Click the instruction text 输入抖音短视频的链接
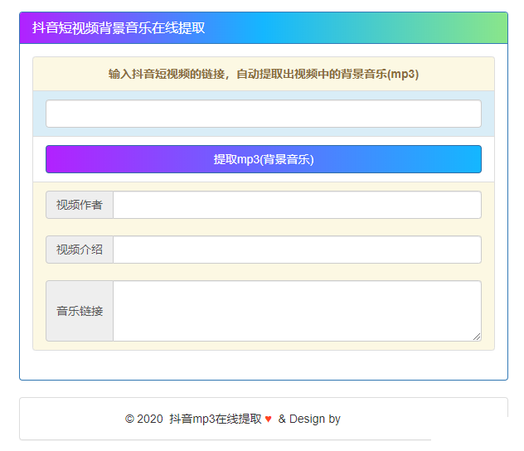The image size is (524, 451). [x=167, y=74]
